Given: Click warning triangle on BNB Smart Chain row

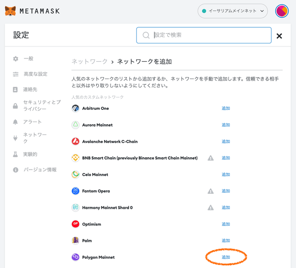Looking at the screenshot, I should [x=211, y=158].
